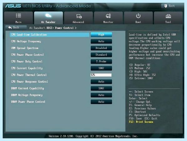The height and width of the screenshot is (141, 187).
Task: Open DRAM Power Phase Control Auto dropdown
Action: point(101,102)
